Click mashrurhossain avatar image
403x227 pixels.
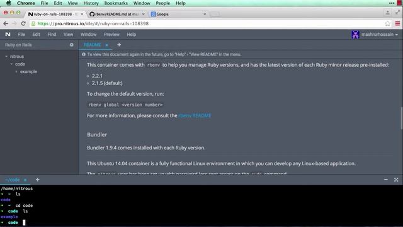point(355,35)
